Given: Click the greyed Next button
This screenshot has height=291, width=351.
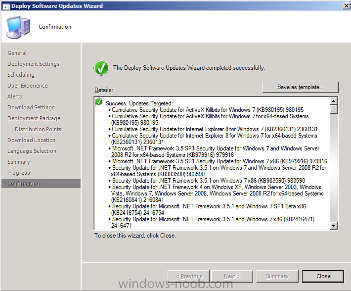Looking at the screenshot, I should [232, 276].
